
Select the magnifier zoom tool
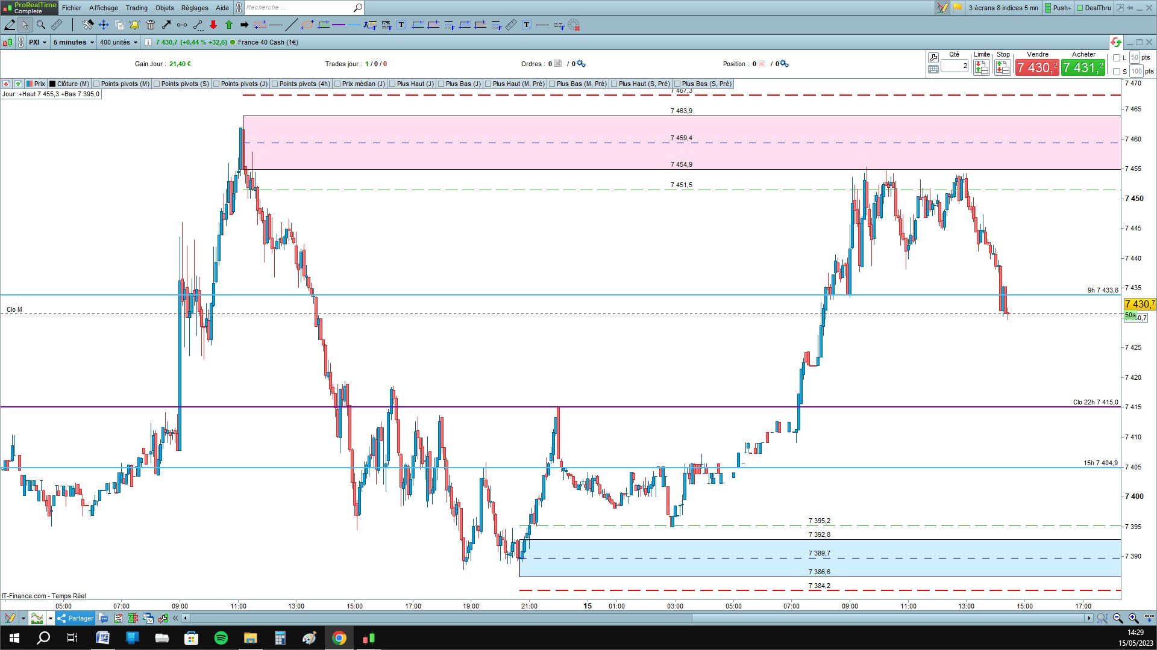[x=41, y=25]
